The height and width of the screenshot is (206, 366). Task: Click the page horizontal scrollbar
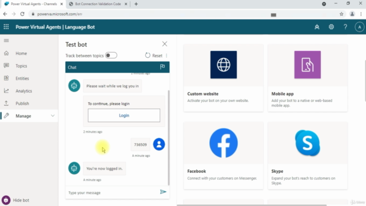click(x=252, y=205)
